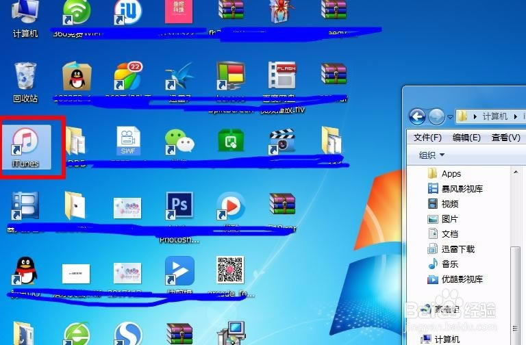Select the iTunes desktop shortcut
526x345 pixels.
click(x=25, y=147)
